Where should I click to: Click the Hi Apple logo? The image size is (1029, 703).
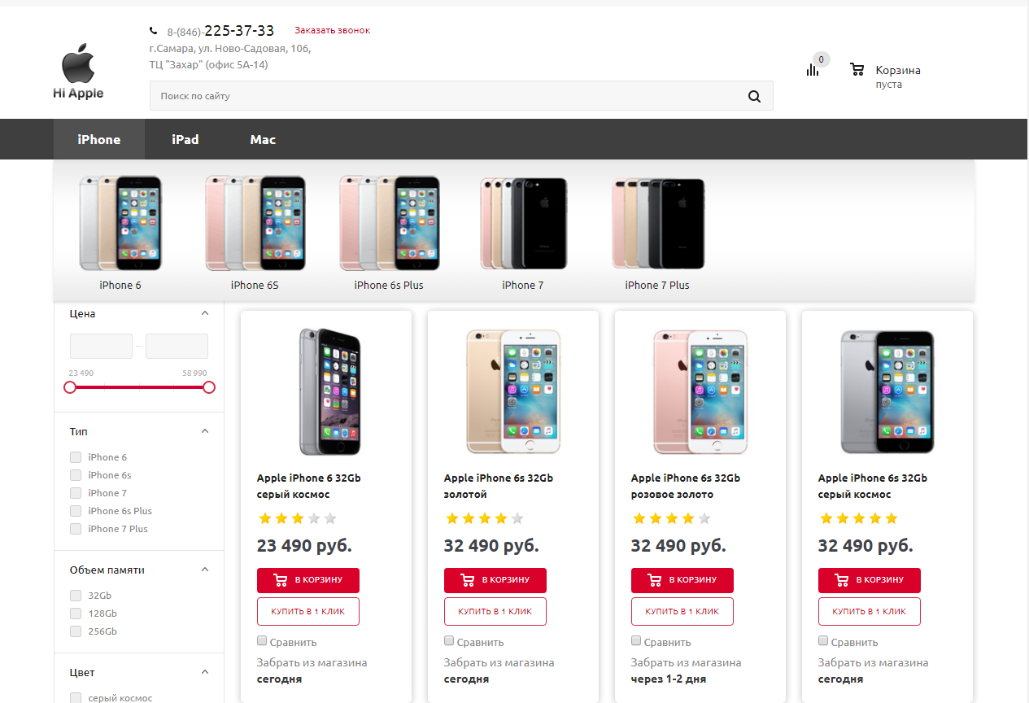pos(79,74)
